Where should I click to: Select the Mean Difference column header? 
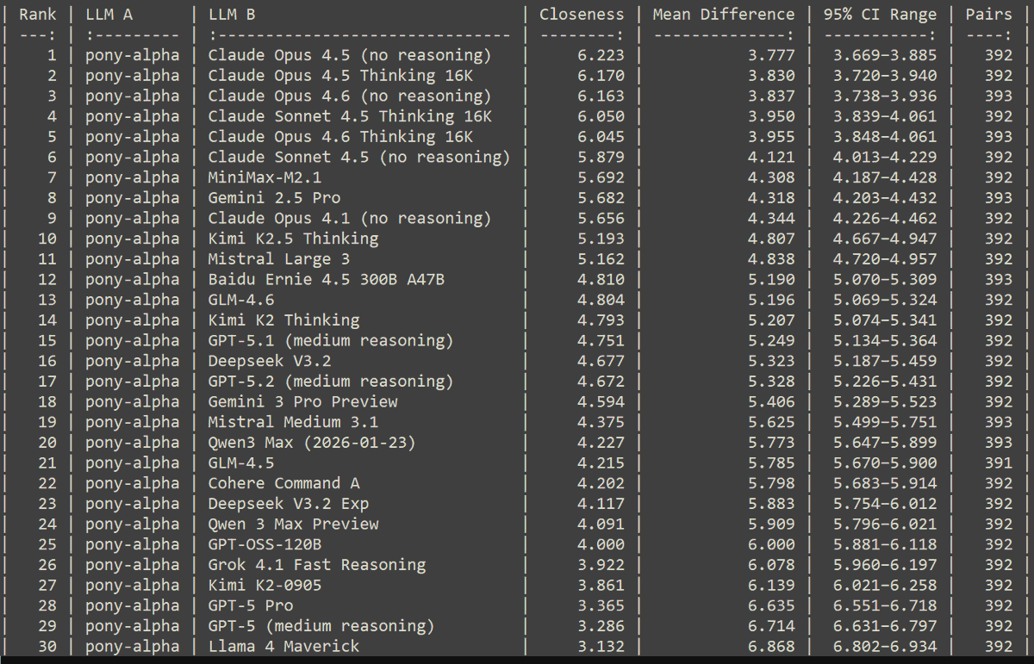point(723,14)
